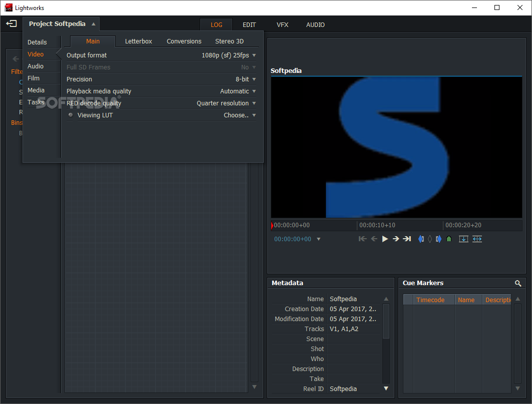Image resolution: width=532 pixels, height=404 pixels.
Task: Select the Main video settings tab
Action: pos(93,41)
